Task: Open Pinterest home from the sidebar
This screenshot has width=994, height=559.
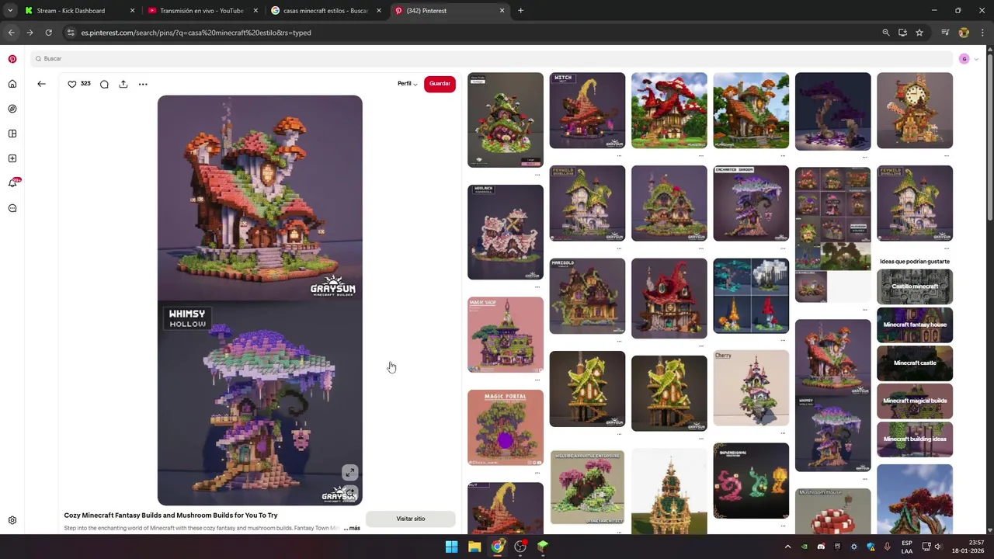Action: (x=12, y=84)
